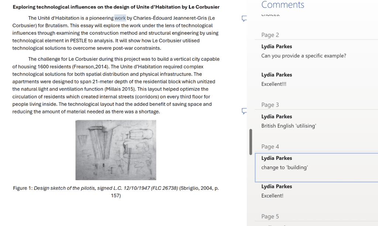Click the 'Page 4' heading in the comments pane
Image resolution: width=378 pixels, height=226 pixels.
[270, 147]
